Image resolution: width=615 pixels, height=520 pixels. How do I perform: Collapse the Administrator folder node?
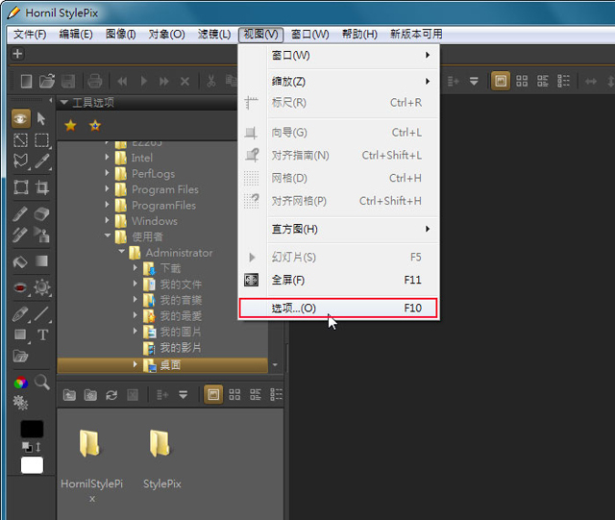click(x=121, y=252)
